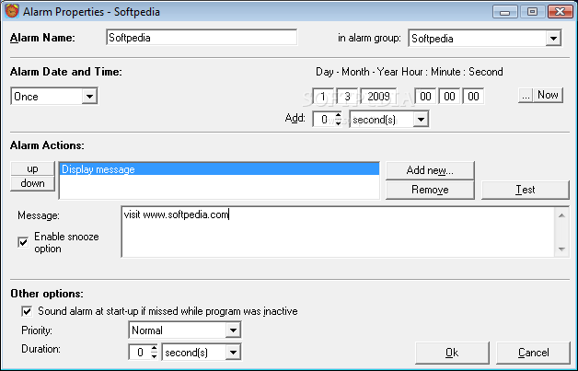Screen dimensions: 578x371
Task: Click the Day field of the date
Action: click(323, 97)
